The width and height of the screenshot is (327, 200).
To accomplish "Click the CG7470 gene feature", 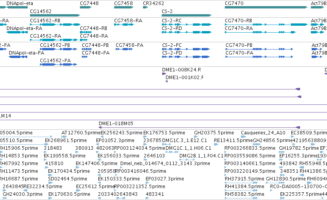I will click(266, 7).
